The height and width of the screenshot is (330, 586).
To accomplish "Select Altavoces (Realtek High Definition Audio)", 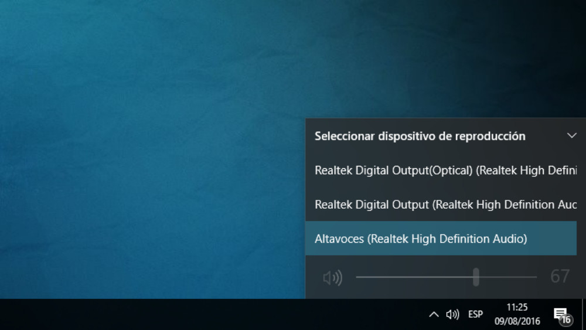I will point(441,239).
